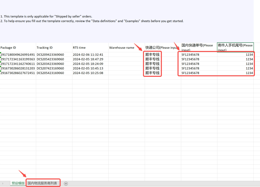Select Package ID cell ending in 6991491
The image size is (260, 187).
(x=18, y=55)
